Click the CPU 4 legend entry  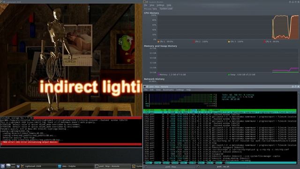271,42
